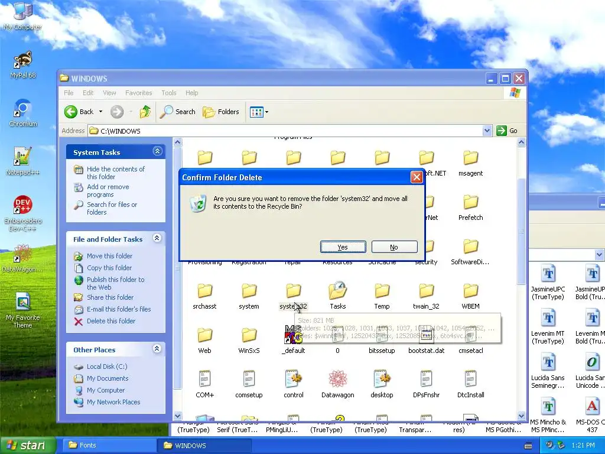
Task: Select the WBEM folder
Action: (x=471, y=296)
